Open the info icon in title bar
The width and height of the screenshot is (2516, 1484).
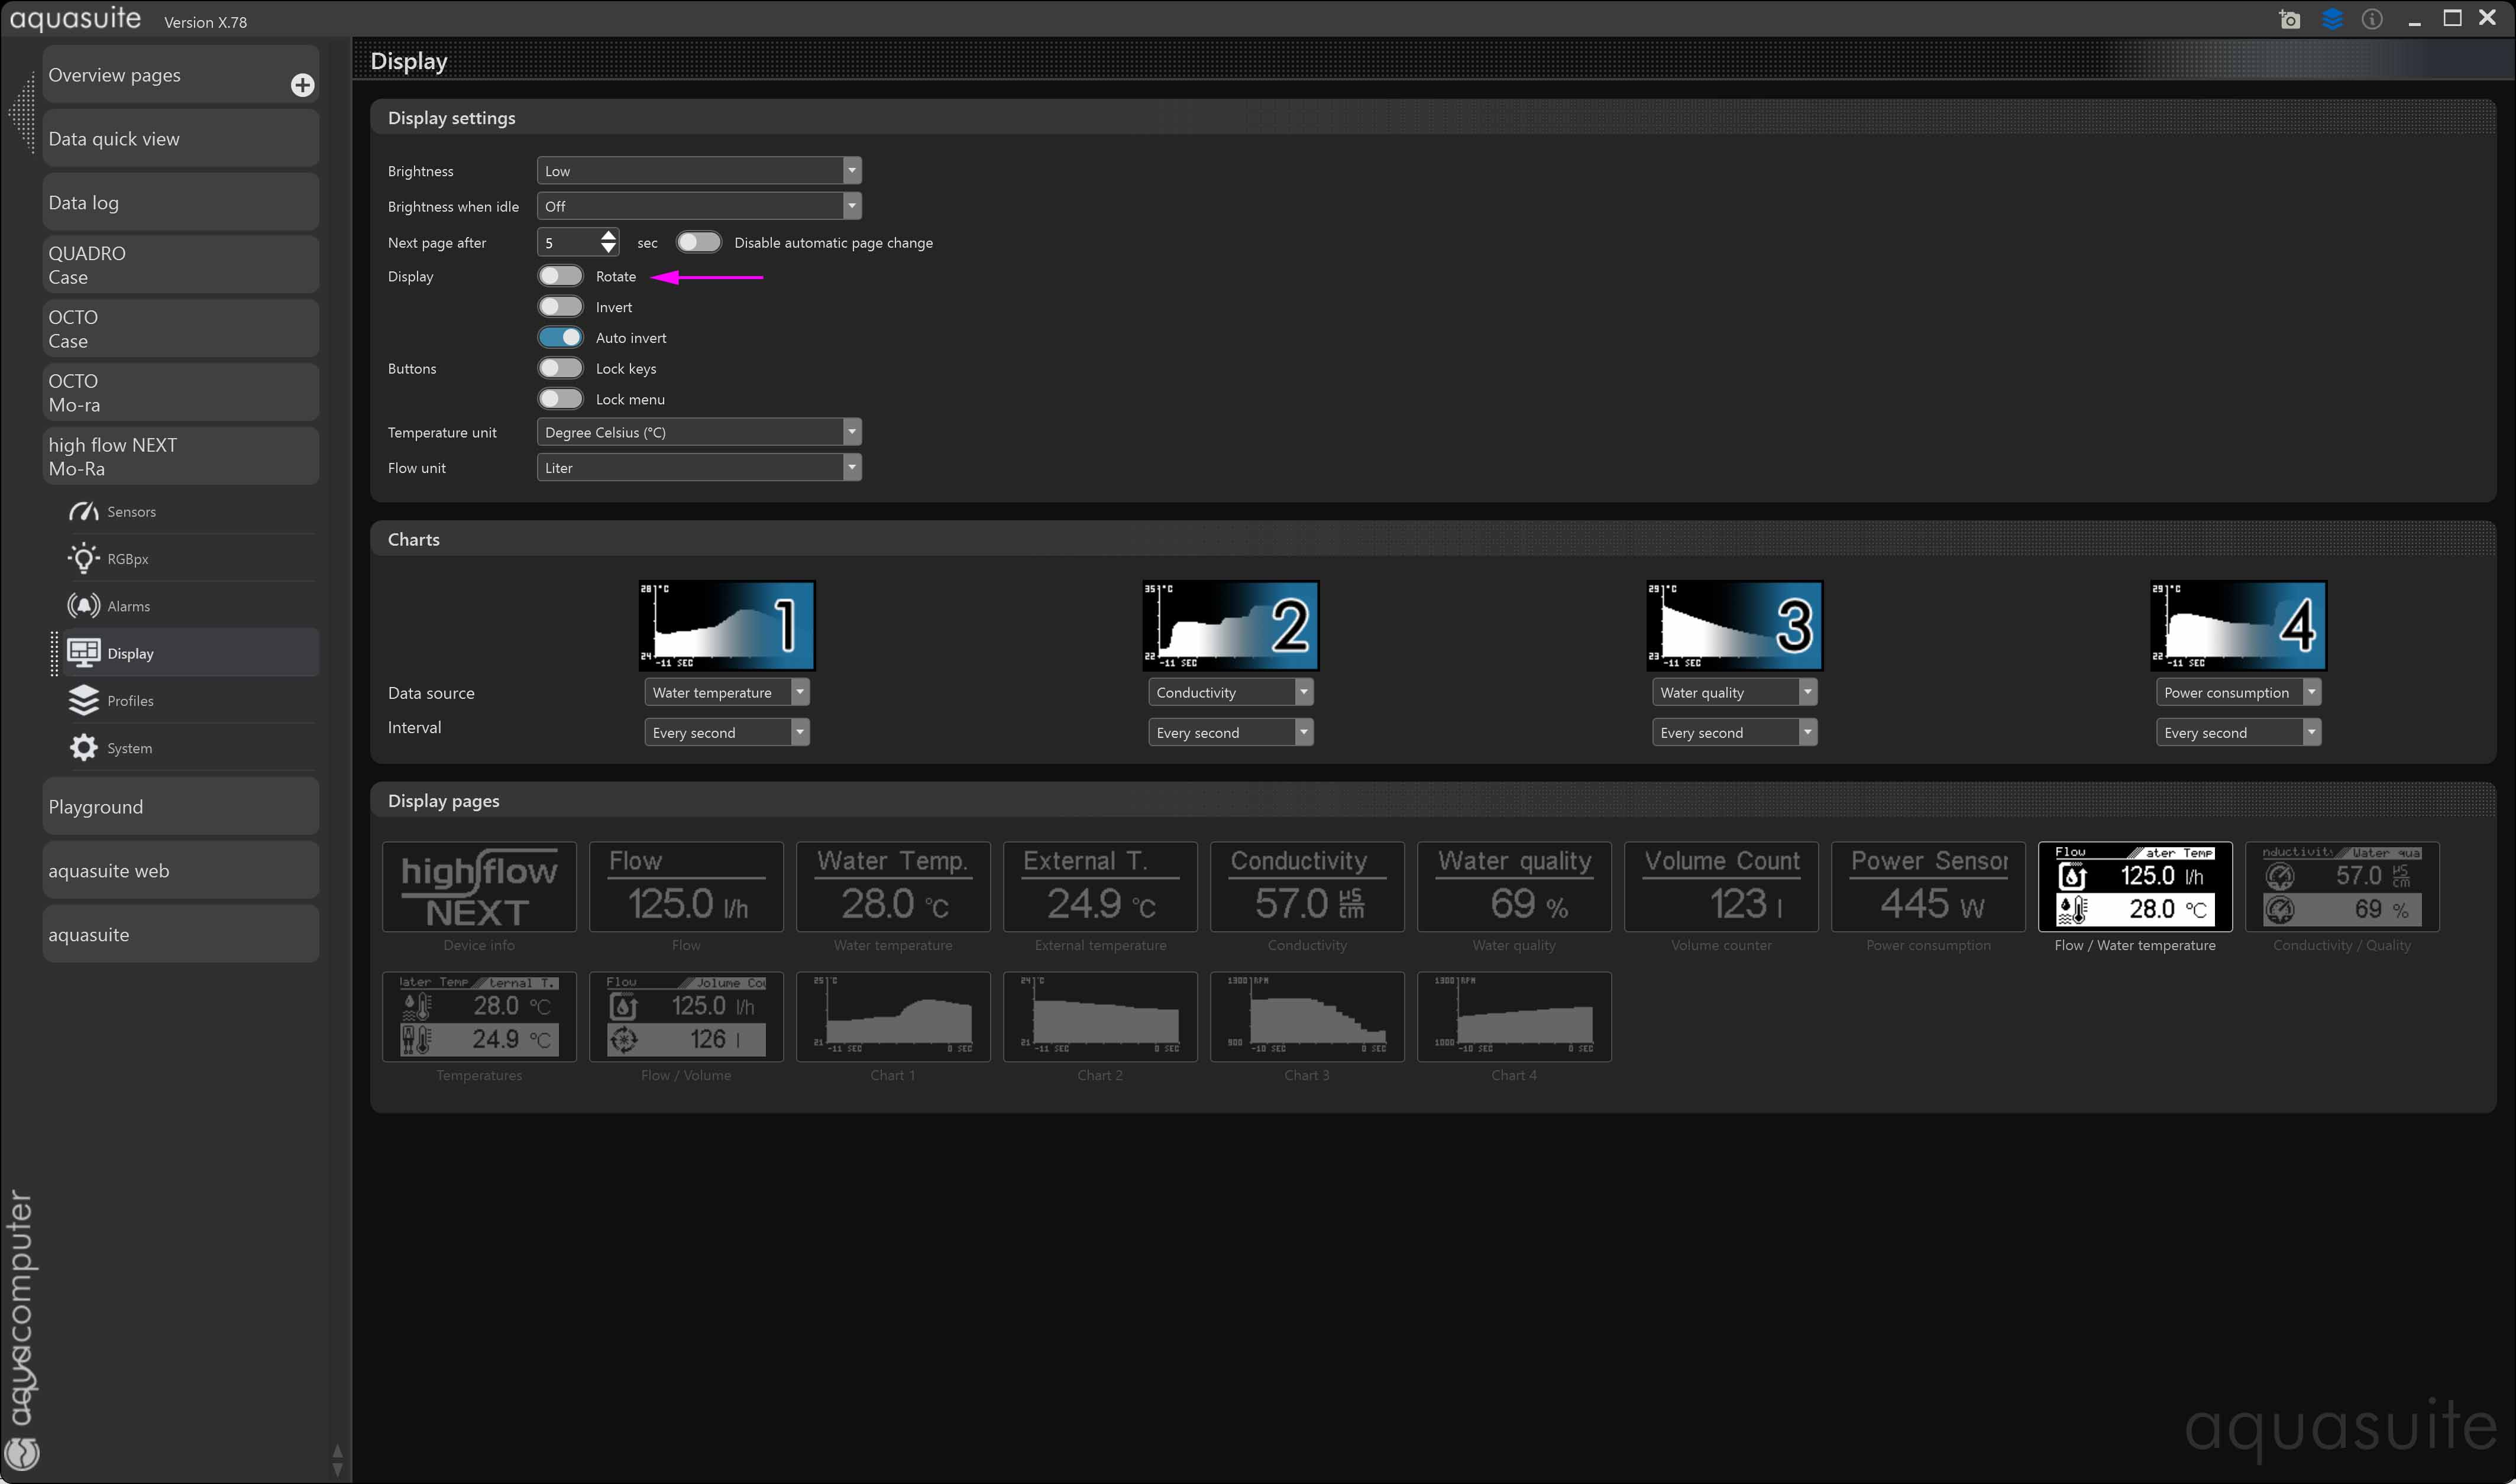2372,20
